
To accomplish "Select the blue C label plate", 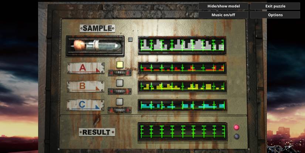I will (85, 105).
